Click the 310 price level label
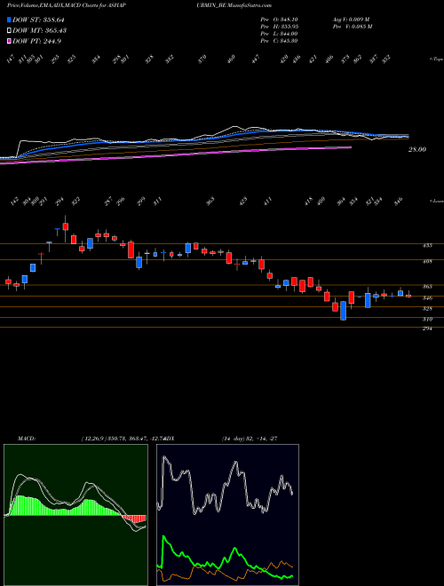This screenshot has height=586, width=444. pos(427,319)
